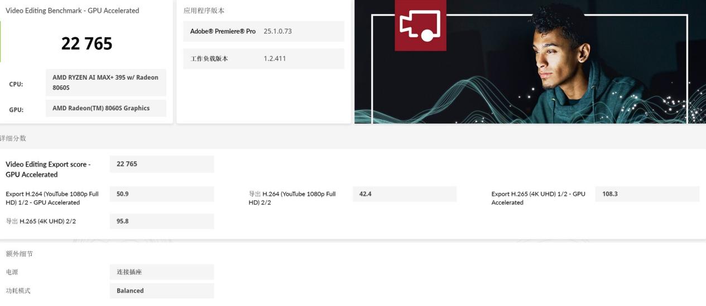Click the 工作负载版本 label

coord(209,59)
